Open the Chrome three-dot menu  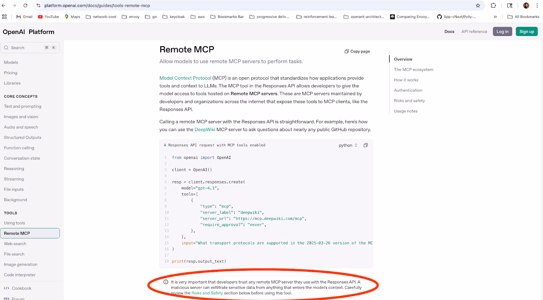[x=537, y=5]
